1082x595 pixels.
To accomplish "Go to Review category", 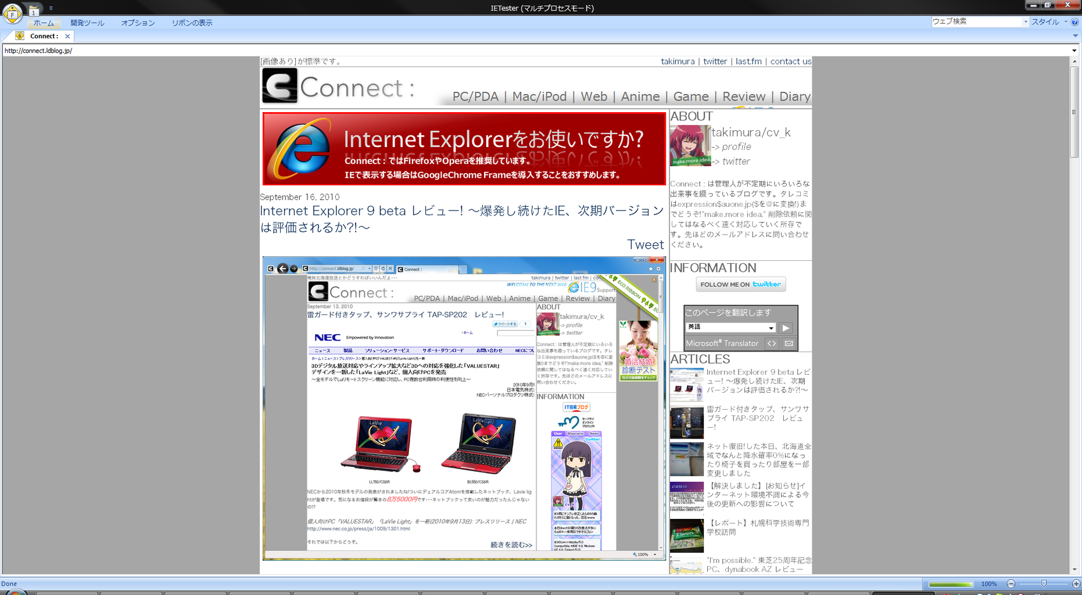I will (x=744, y=96).
